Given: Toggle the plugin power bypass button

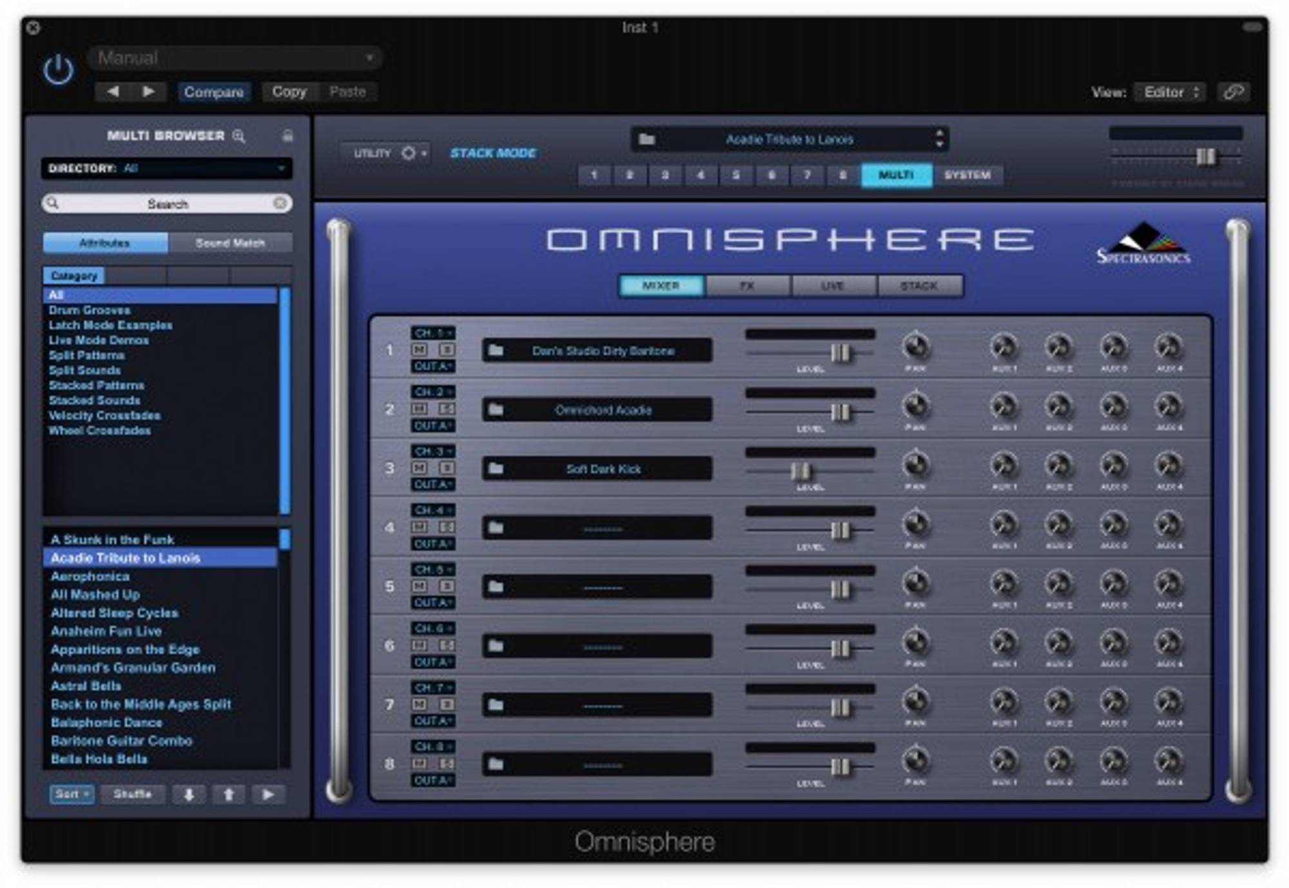Looking at the screenshot, I should 58,70.
